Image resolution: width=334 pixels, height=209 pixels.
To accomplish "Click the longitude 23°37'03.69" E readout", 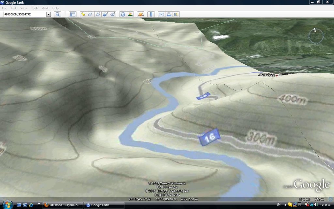I will (x=166, y=199).
